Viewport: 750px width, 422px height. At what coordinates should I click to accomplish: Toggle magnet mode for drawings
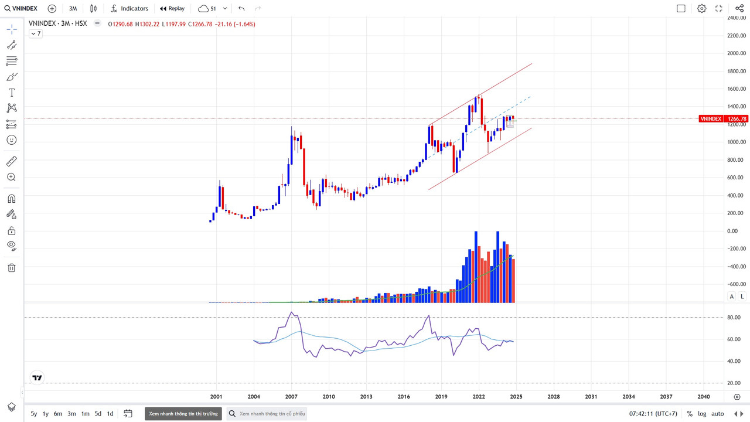(x=12, y=199)
